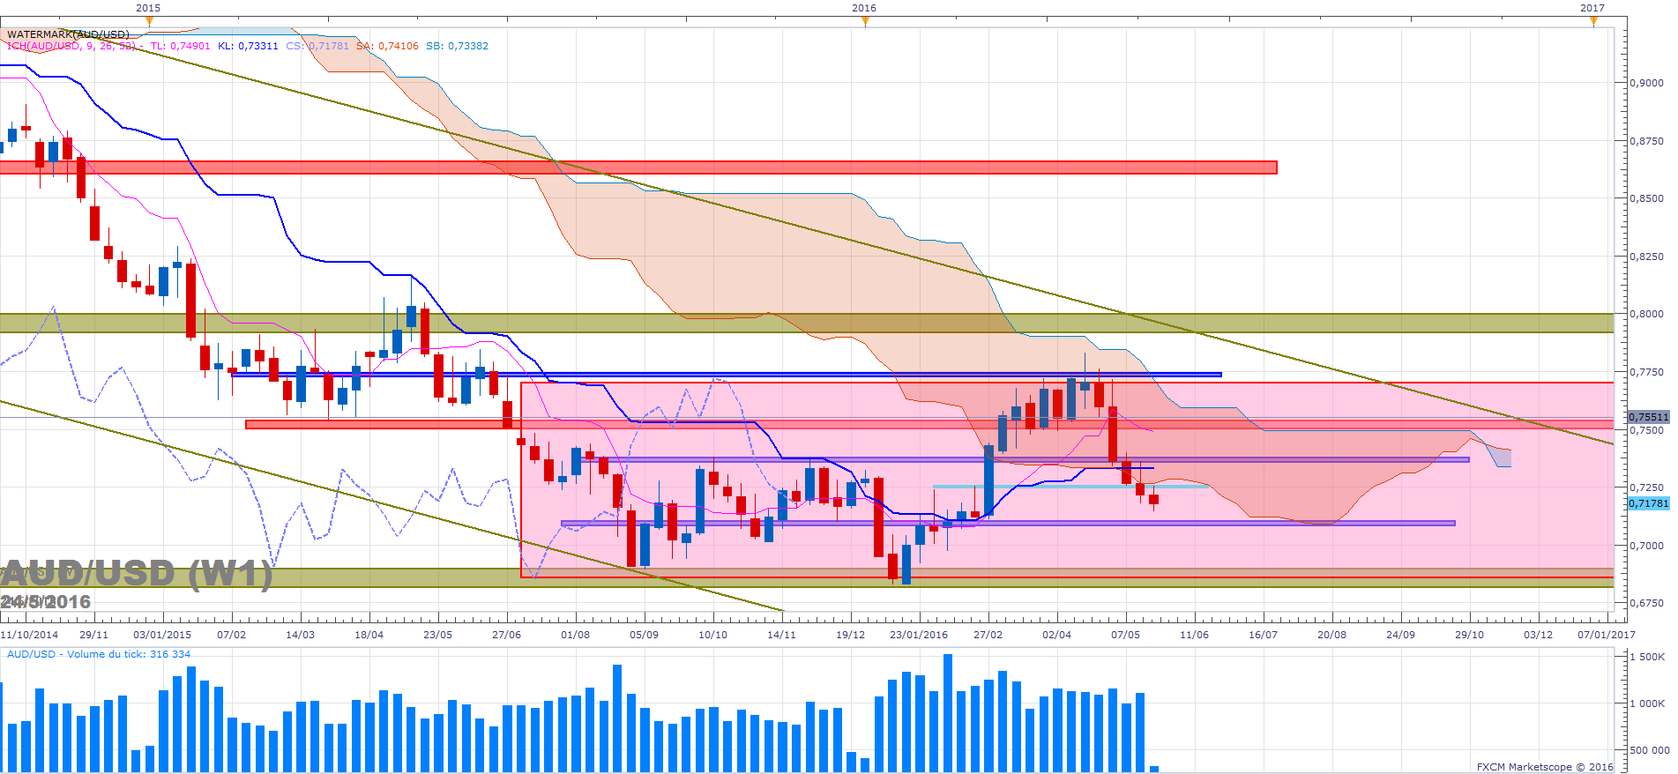Click the 0,7750 price axis label
This screenshot has width=1678, height=774.
tap(1646, 372)
